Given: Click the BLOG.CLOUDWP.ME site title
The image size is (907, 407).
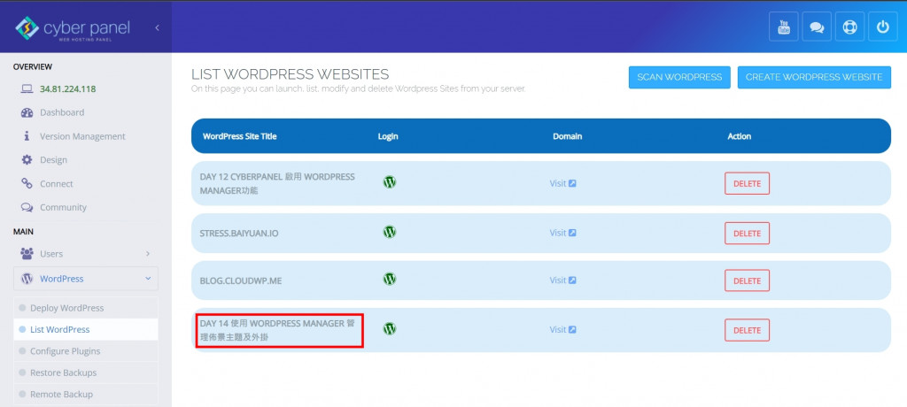Looking at the screenshot, I should tap(241, 280).
